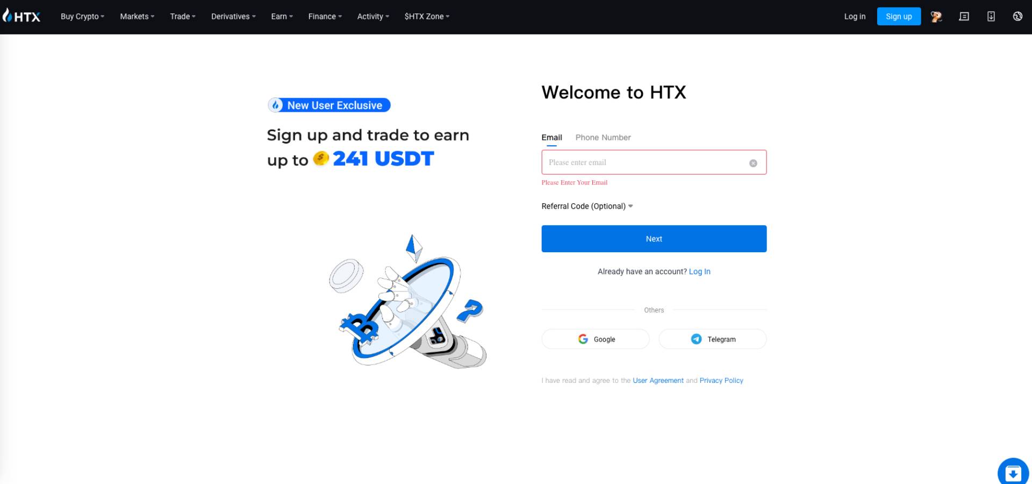Clear the email field with the x icon
Image resolution: width=1032 pixels, height=484 pixels.
[x=753, y=163]
